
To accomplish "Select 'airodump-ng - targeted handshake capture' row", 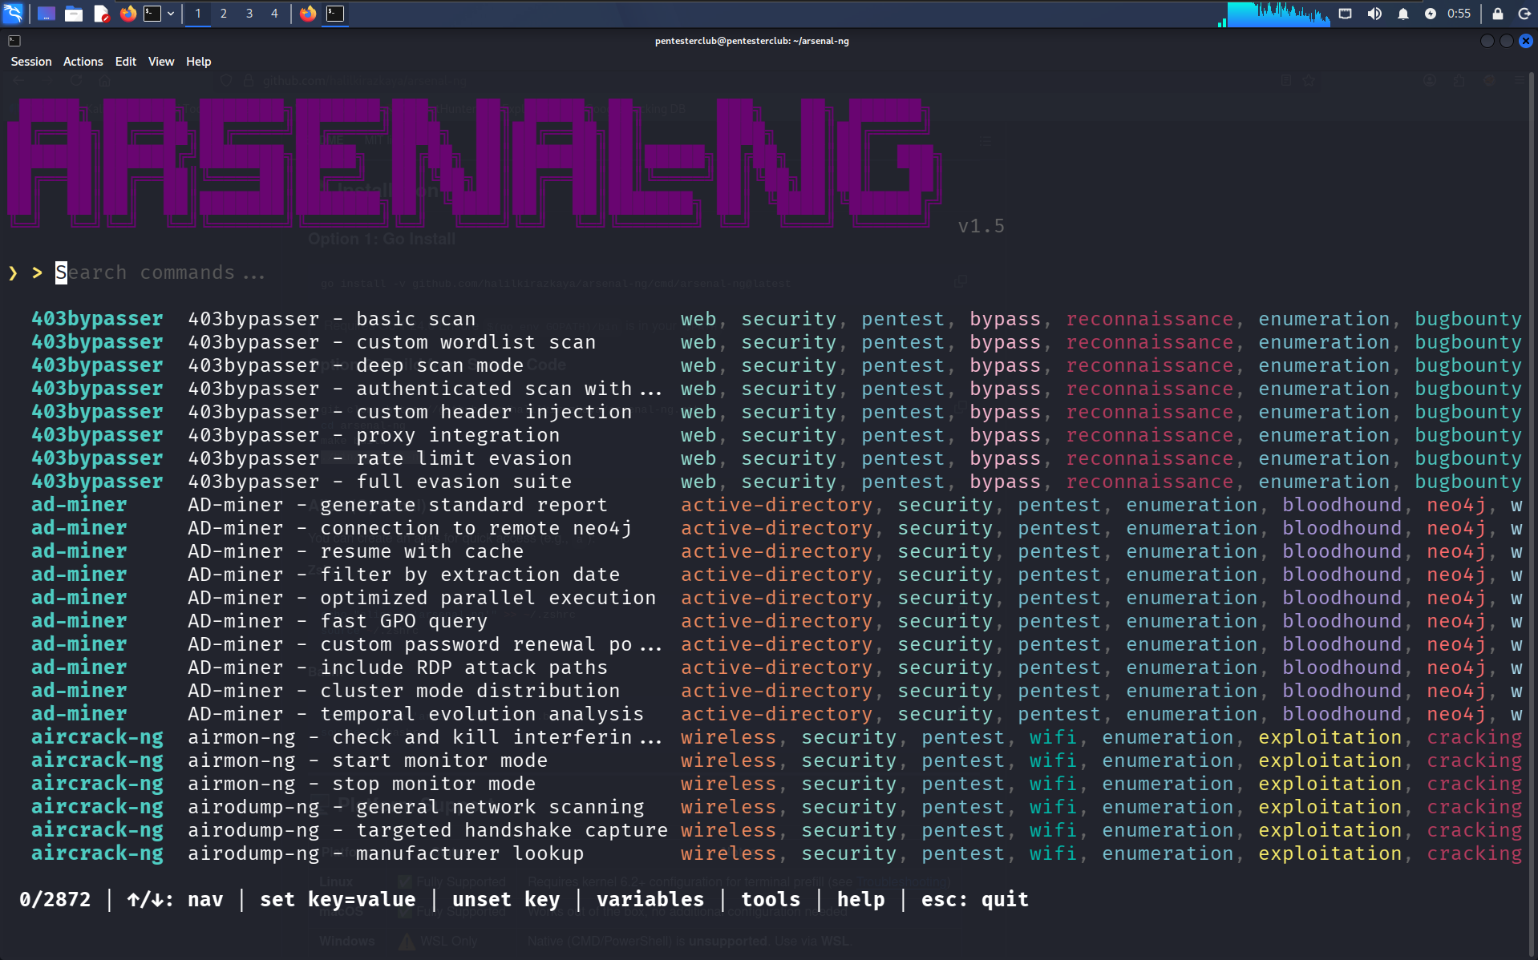I will pyautogui.click(x=776, y=830).
